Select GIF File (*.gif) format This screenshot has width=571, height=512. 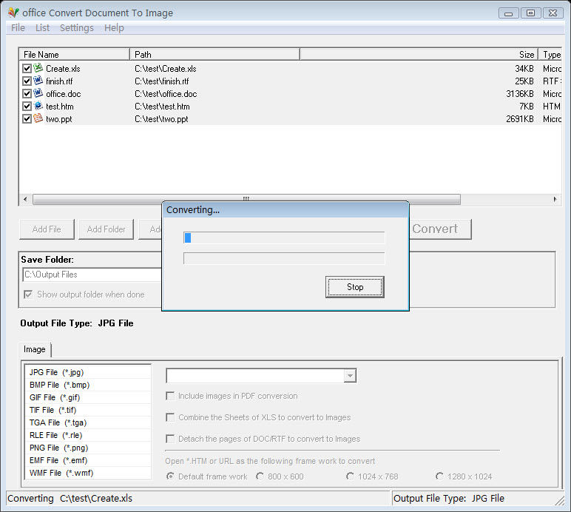[88, 397]
